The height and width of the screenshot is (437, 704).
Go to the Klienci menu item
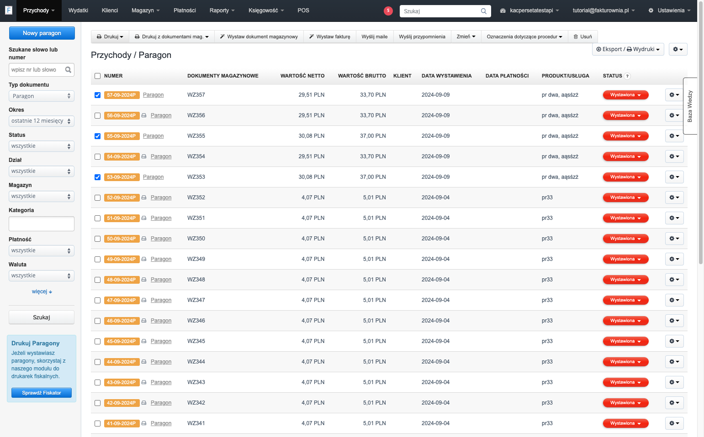pyautogui.click(x=110, y=10)
